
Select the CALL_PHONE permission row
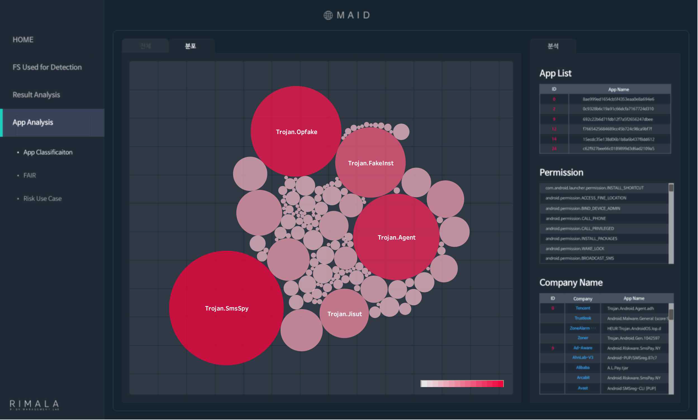[x=604, y=218]
